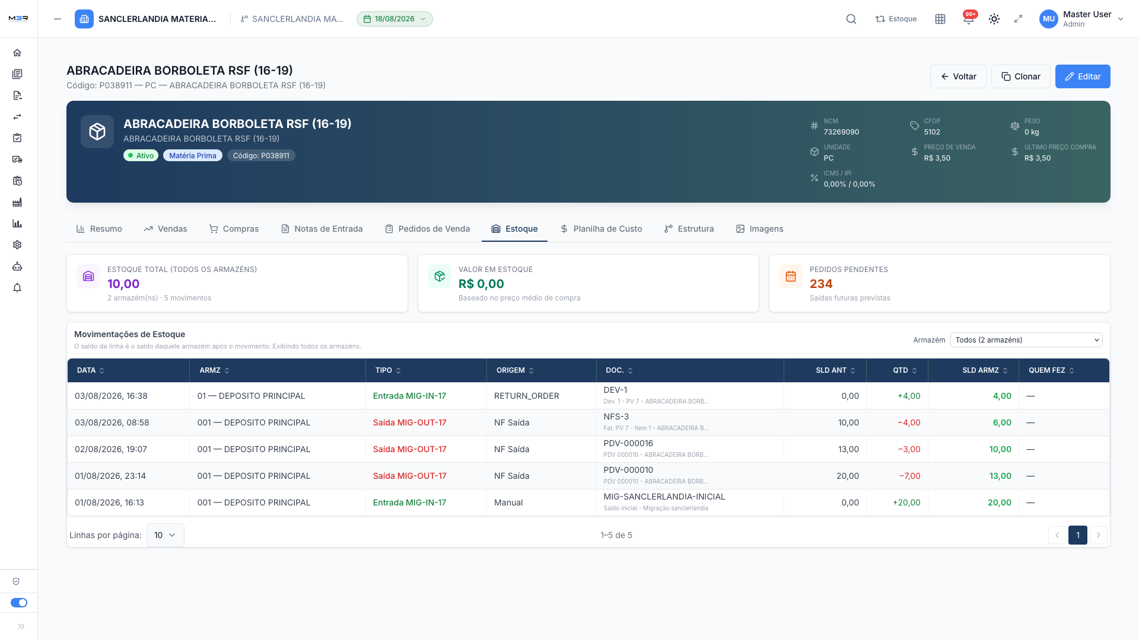Image resolution: width=1139 pixels, height=640 pixels.
Task: Open the search magnifier icon
Action: coord(851,19)
